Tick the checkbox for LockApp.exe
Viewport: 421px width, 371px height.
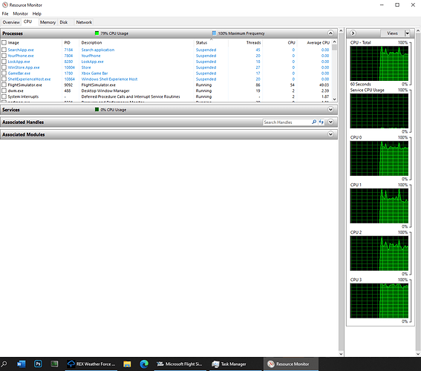point(4,62)
